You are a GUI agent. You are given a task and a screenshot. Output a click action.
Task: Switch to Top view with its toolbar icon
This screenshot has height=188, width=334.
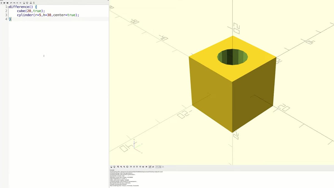coord(134,167)
